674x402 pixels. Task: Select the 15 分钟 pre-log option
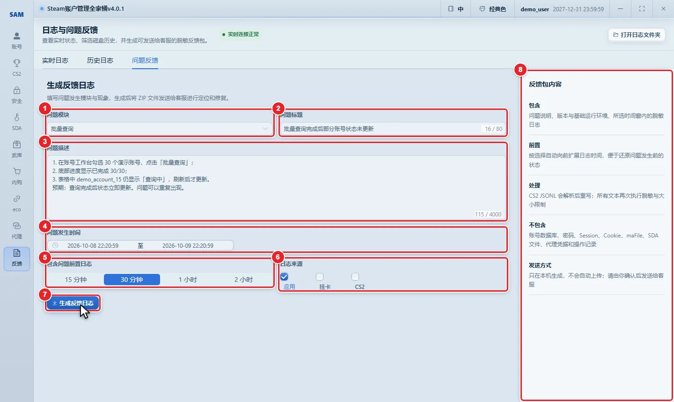pyautogui.click(x=76, y=280)
